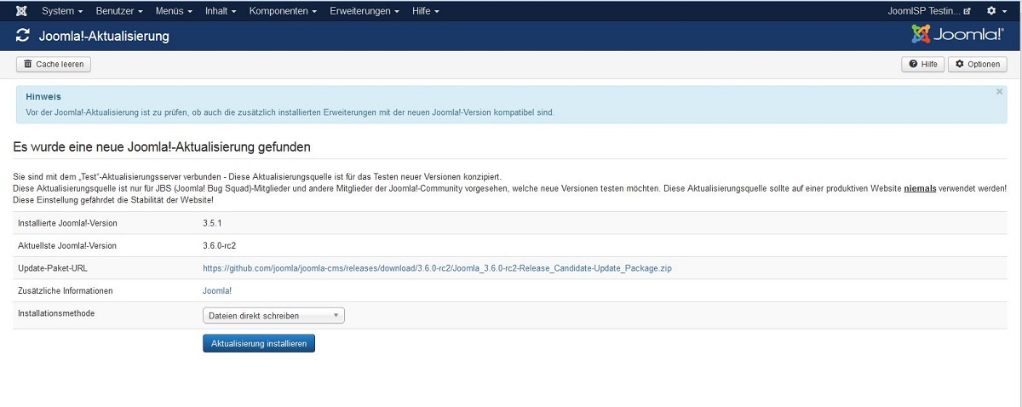Open the Benutzer menu
The image size is (1022, 407).
coord(119,11)
